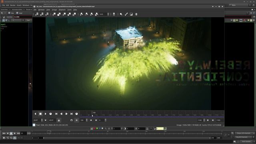Screen dimensions: 256x144
Task: Click the zoom fit magnifier icon
Action: [x=97, y=14]
